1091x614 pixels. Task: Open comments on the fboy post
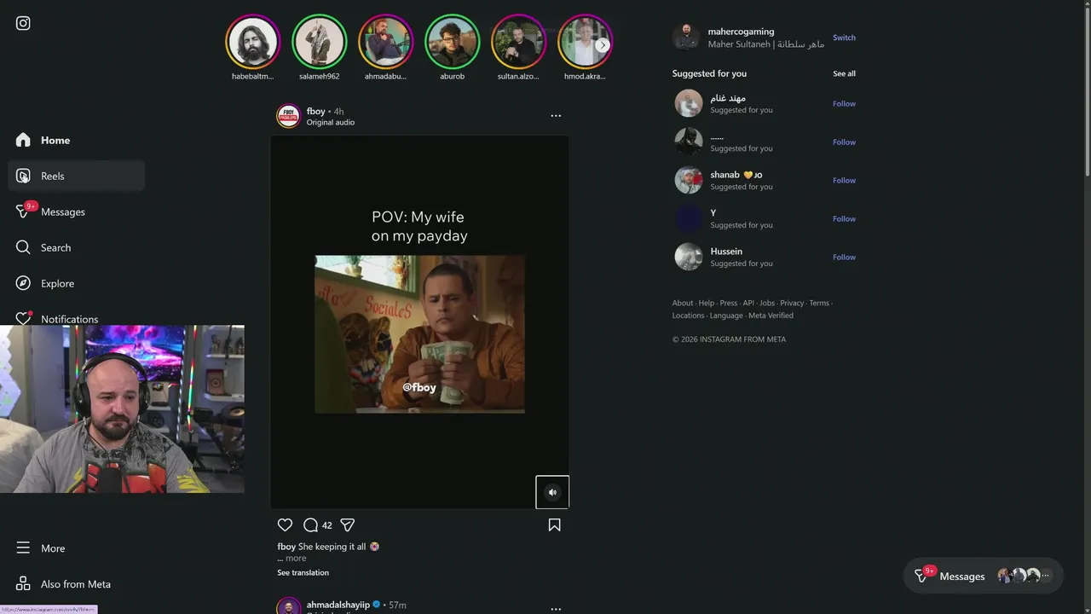[310, 525]
